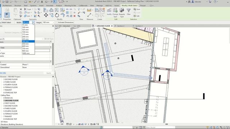The height and width of the screenshot is (129, 230).
Task: Click the Aligned Dimension measure tool
Action: (x=89, y=10)
